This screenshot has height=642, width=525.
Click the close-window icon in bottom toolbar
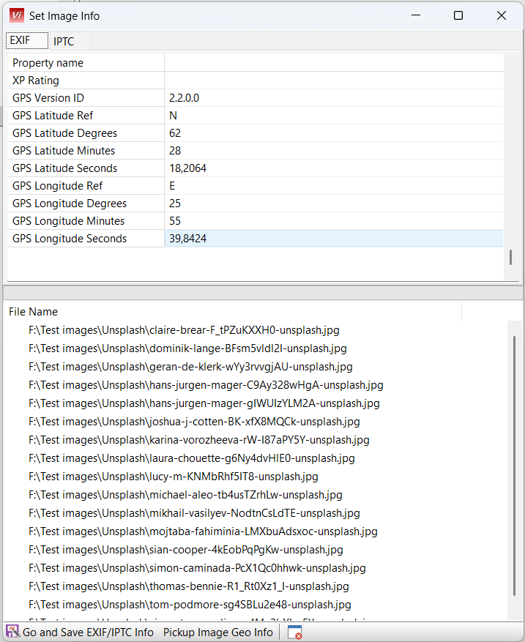(x=294, y=632)
